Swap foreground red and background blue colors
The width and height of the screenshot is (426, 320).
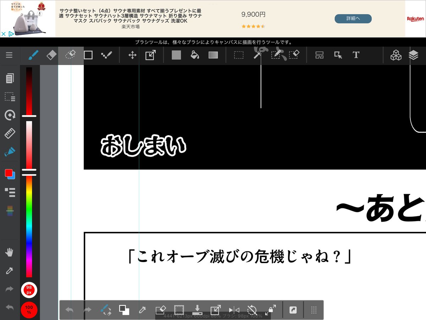[10, 174]
